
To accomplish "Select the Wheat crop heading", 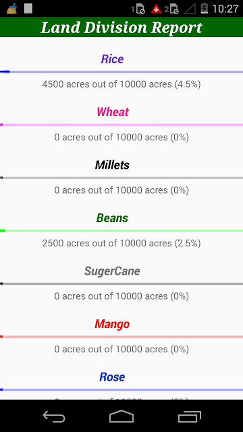I will point(113,112).
